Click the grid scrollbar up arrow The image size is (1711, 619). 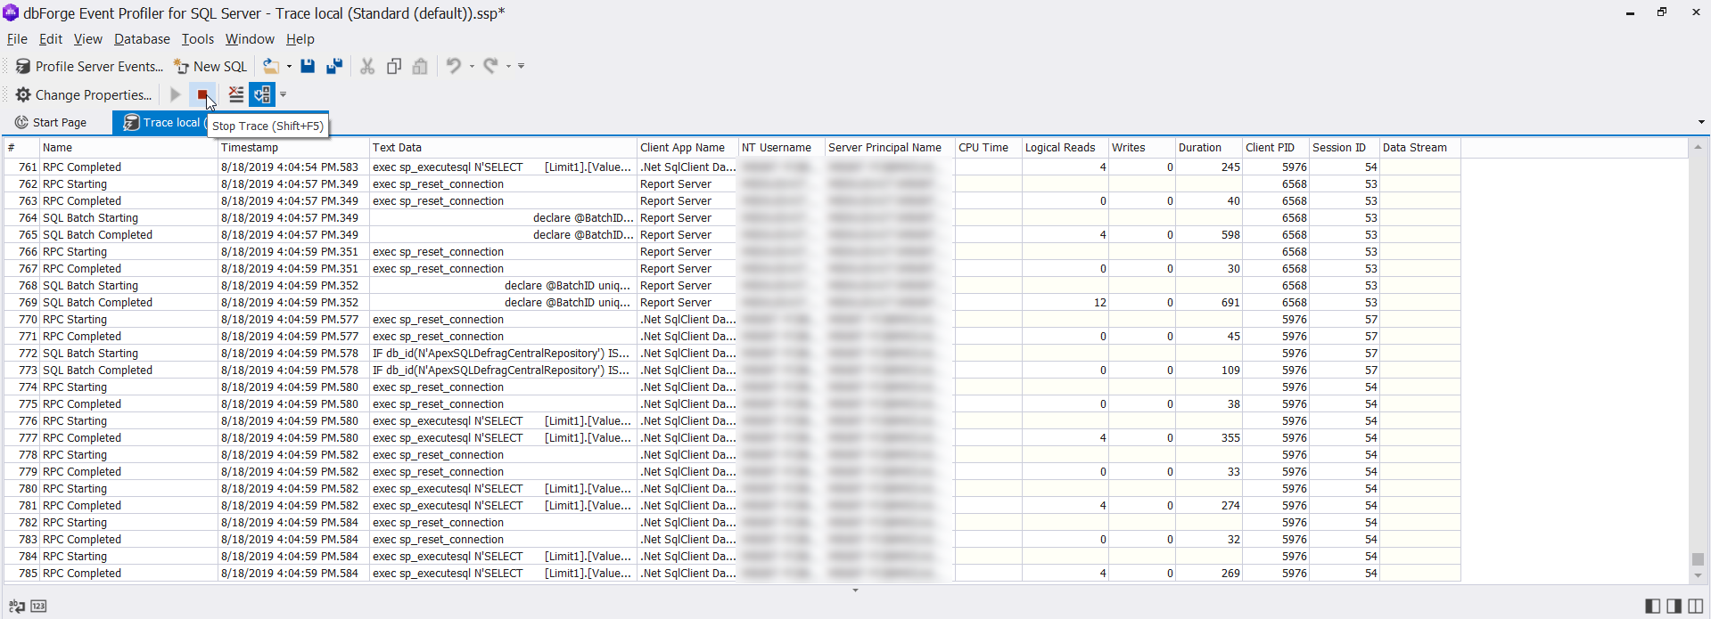pos(1698,147)
